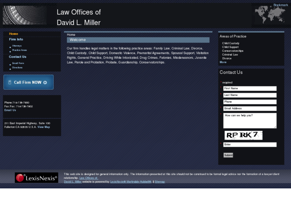Click the Welcome heading bar
291x218 pixels.
point(138,40)
